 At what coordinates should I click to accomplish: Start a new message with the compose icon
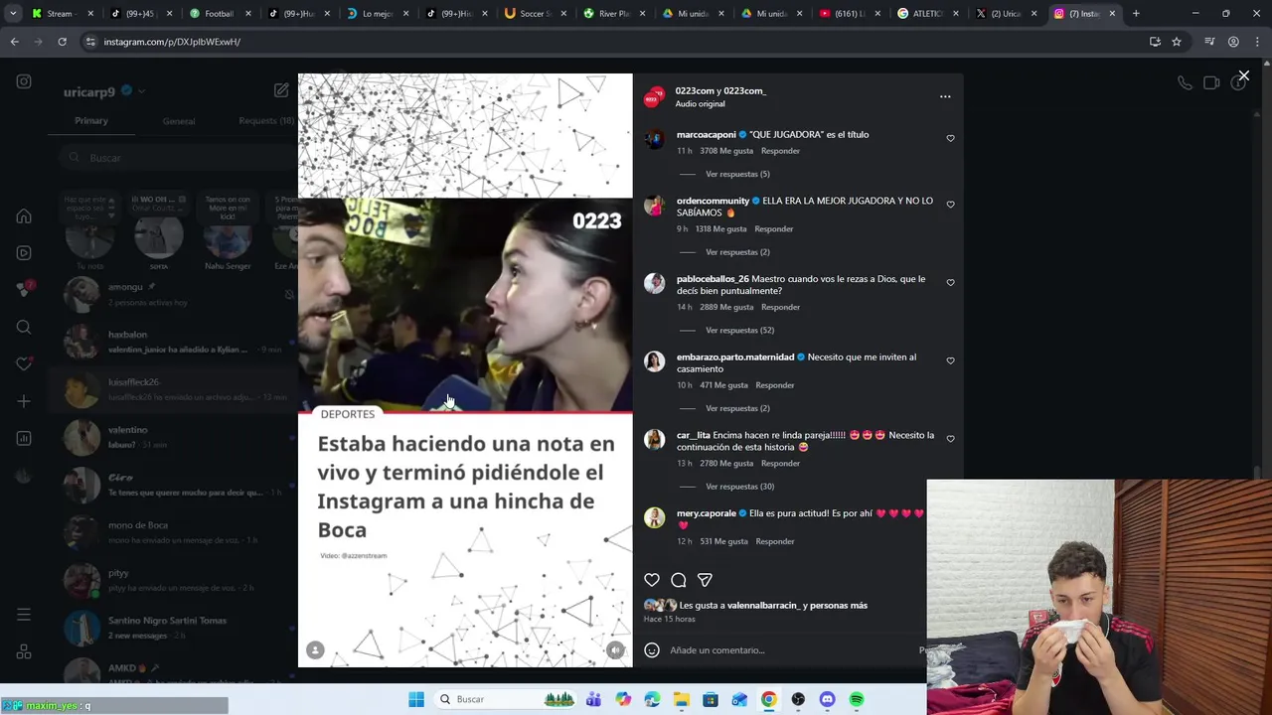pyautogui.click(x=281, y=90)
